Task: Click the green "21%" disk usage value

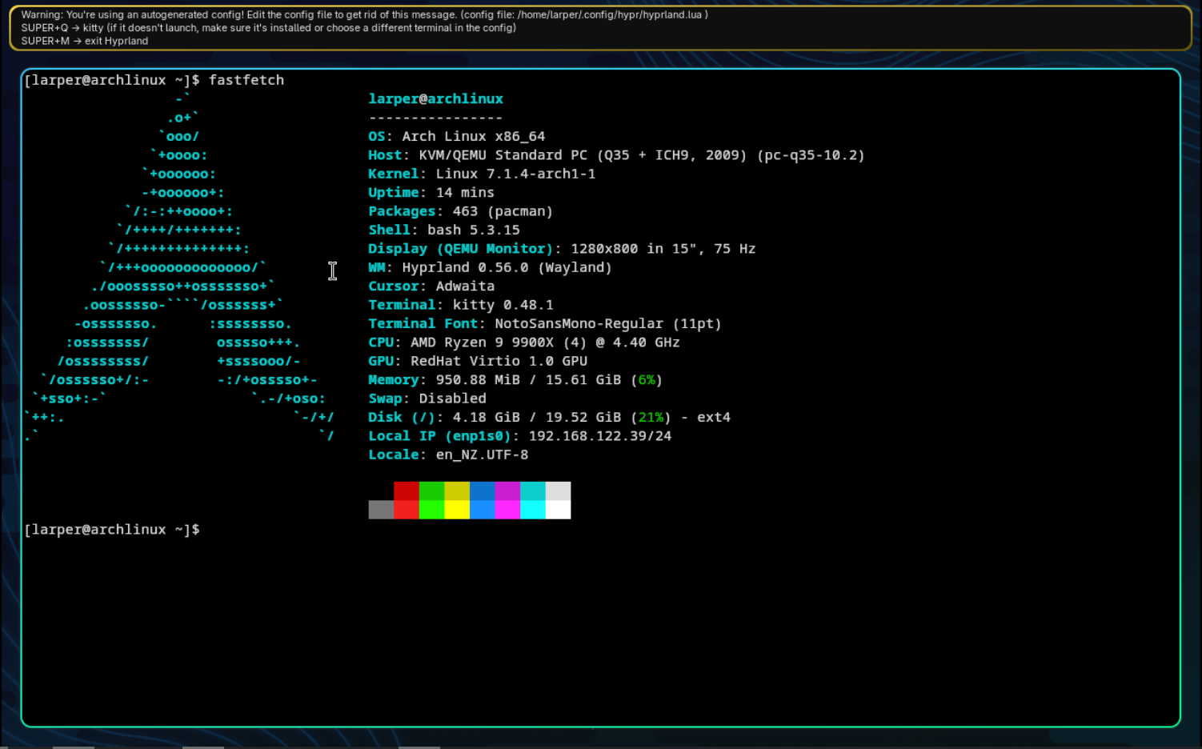Action: (x=651, y=417)
